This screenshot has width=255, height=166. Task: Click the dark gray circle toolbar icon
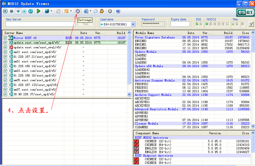click(12, 11)
